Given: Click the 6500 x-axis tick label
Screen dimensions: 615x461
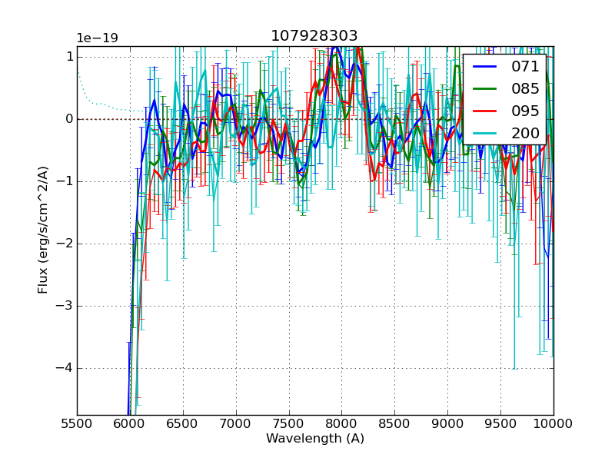Looking at the screenshot, I should pyautogui.click(x=183, y=423).
